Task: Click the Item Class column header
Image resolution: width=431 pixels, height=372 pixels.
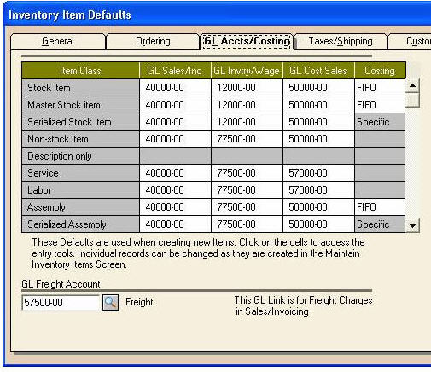Action: click(80, 71)
